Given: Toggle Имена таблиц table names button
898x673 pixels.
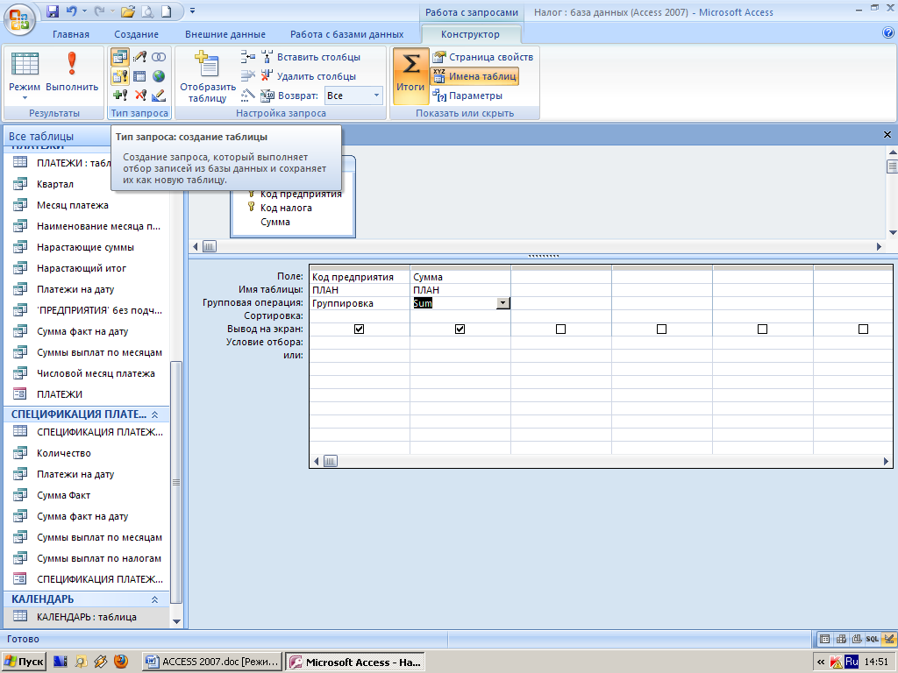Looking at the screenshot, I should click(474, 76).
